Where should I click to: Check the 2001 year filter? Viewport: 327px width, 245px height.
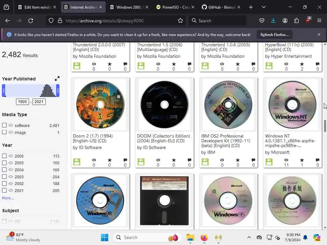[x=4, y=190]
